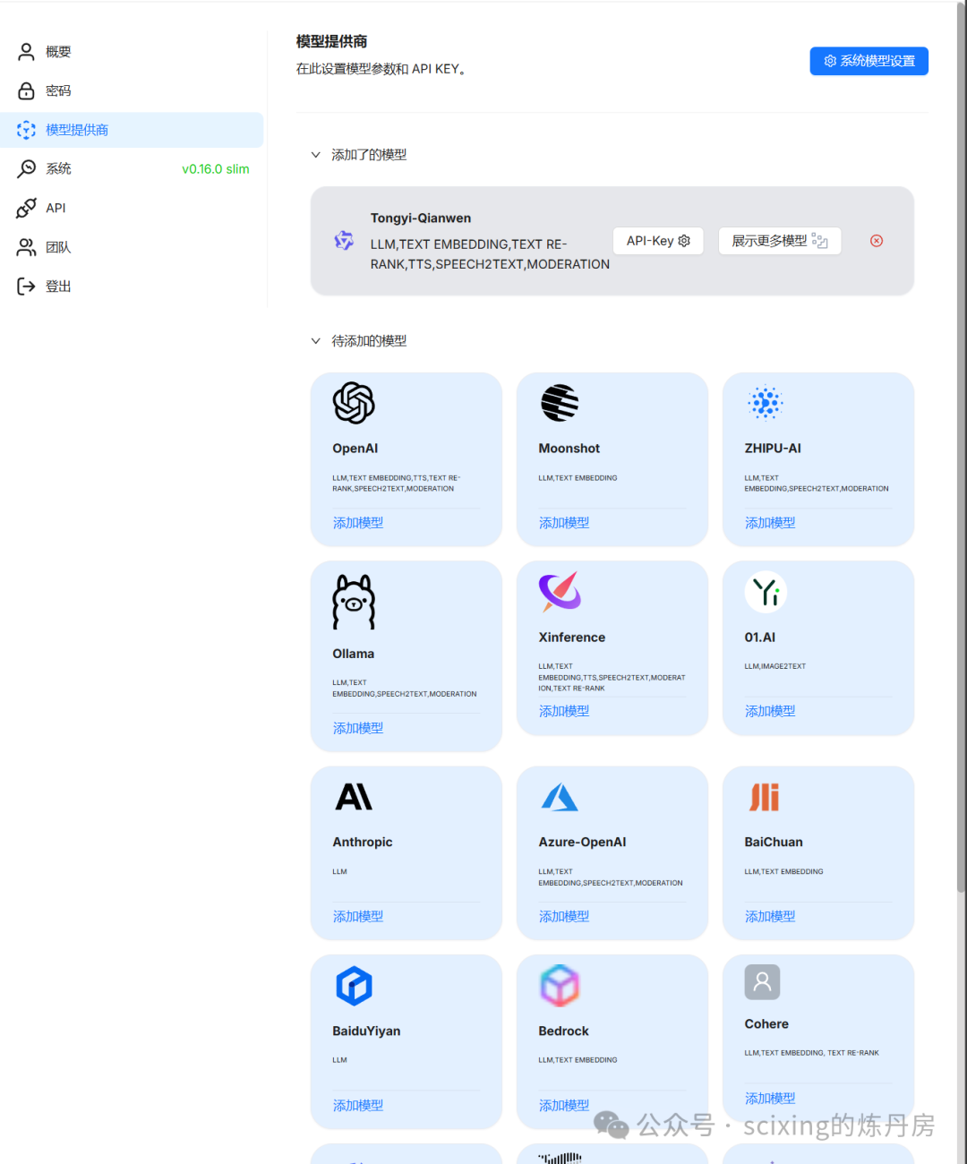Click the BaiChuan logo icon
967x1164 pixels.
[x=765, y=797]
